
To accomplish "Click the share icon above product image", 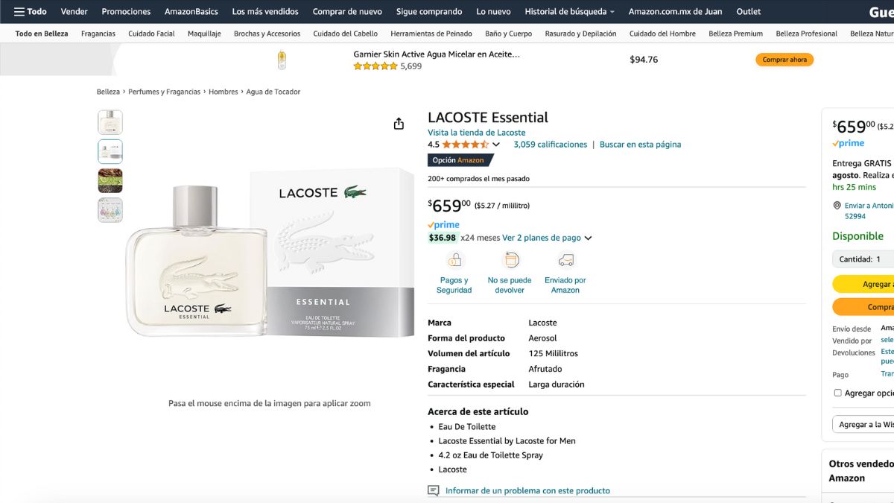I will pos(399,124).
